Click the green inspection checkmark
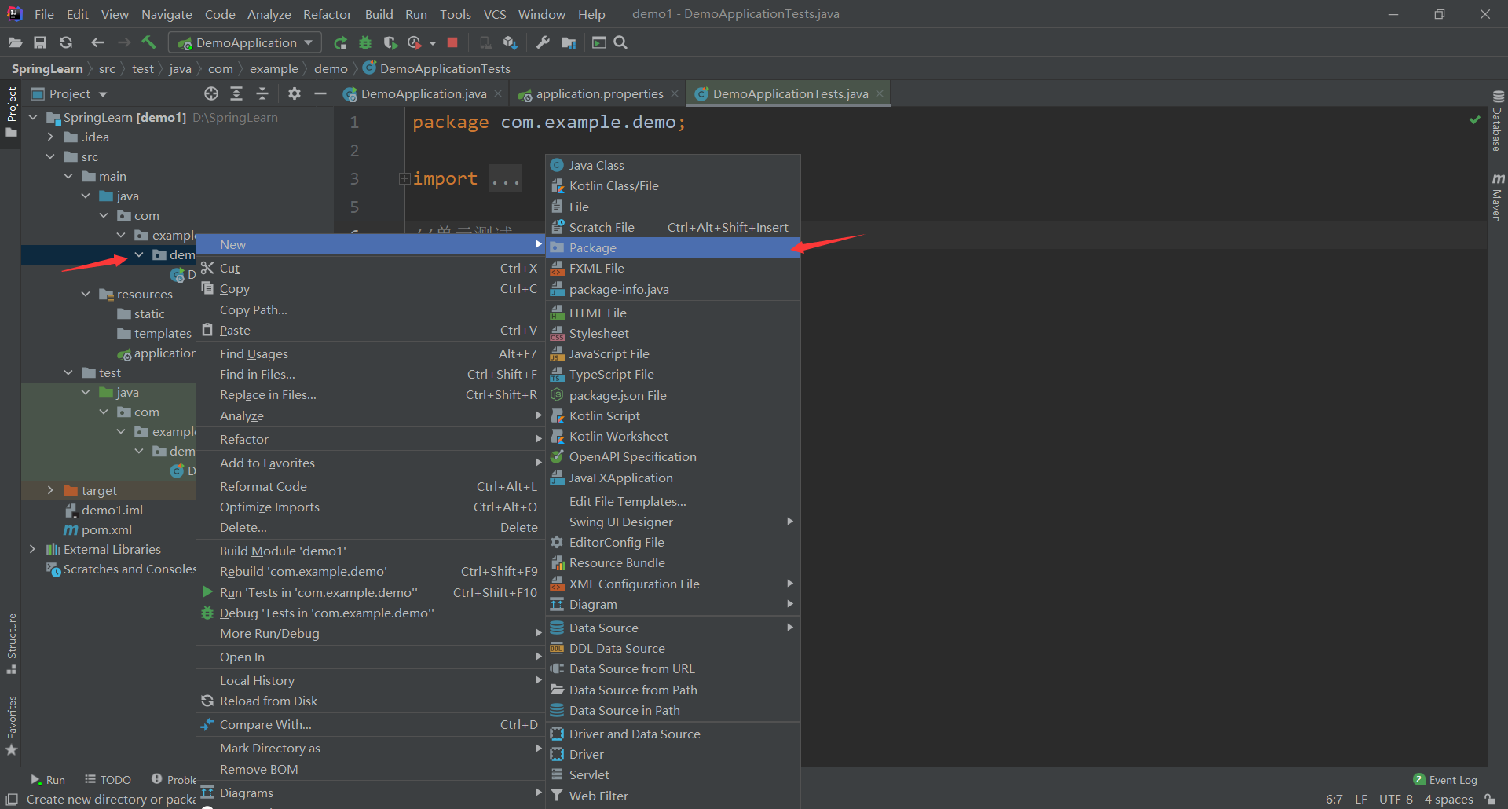The width and height of the screenshot is (1508, 809). pyautogui.click(x=1474, y=119)
